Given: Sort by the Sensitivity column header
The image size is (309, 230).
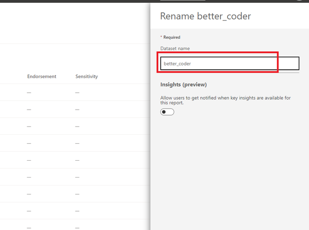Looking at the screenshot, I should coord(87,76).
